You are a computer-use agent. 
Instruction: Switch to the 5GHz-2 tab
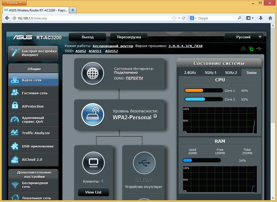tap(231, 73)
